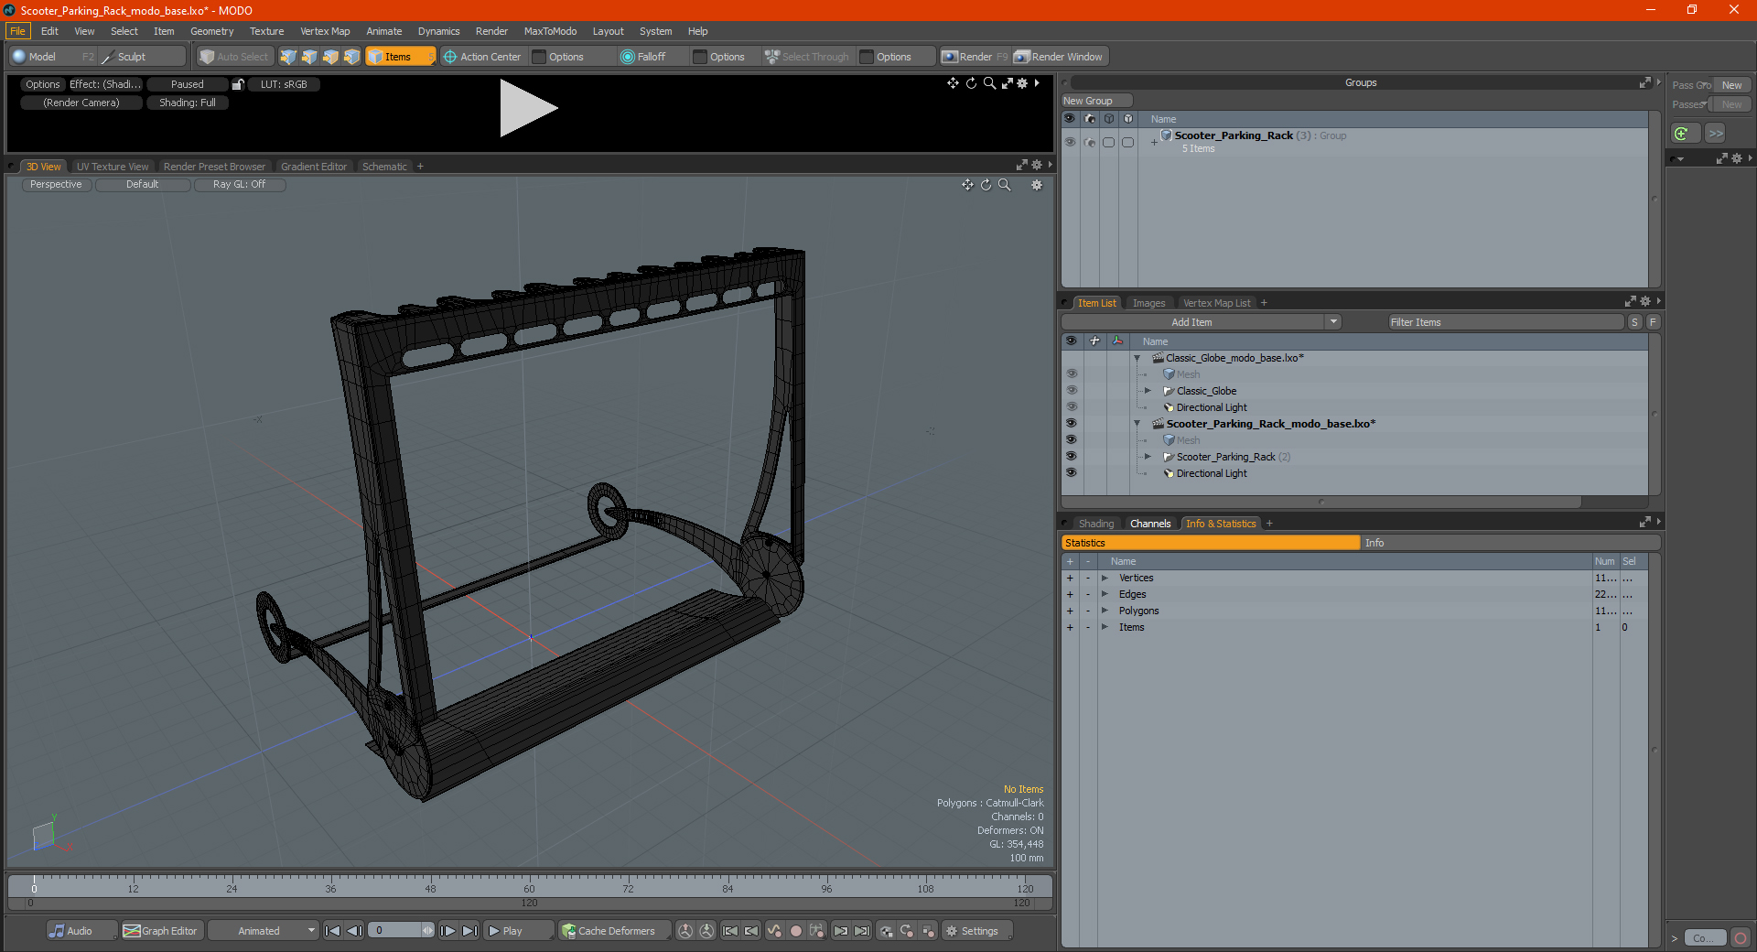Switch to Schematic tab

tap(384, 167)
